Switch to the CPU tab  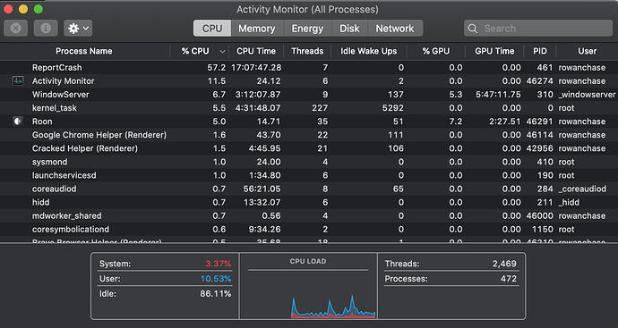(212, 29)
